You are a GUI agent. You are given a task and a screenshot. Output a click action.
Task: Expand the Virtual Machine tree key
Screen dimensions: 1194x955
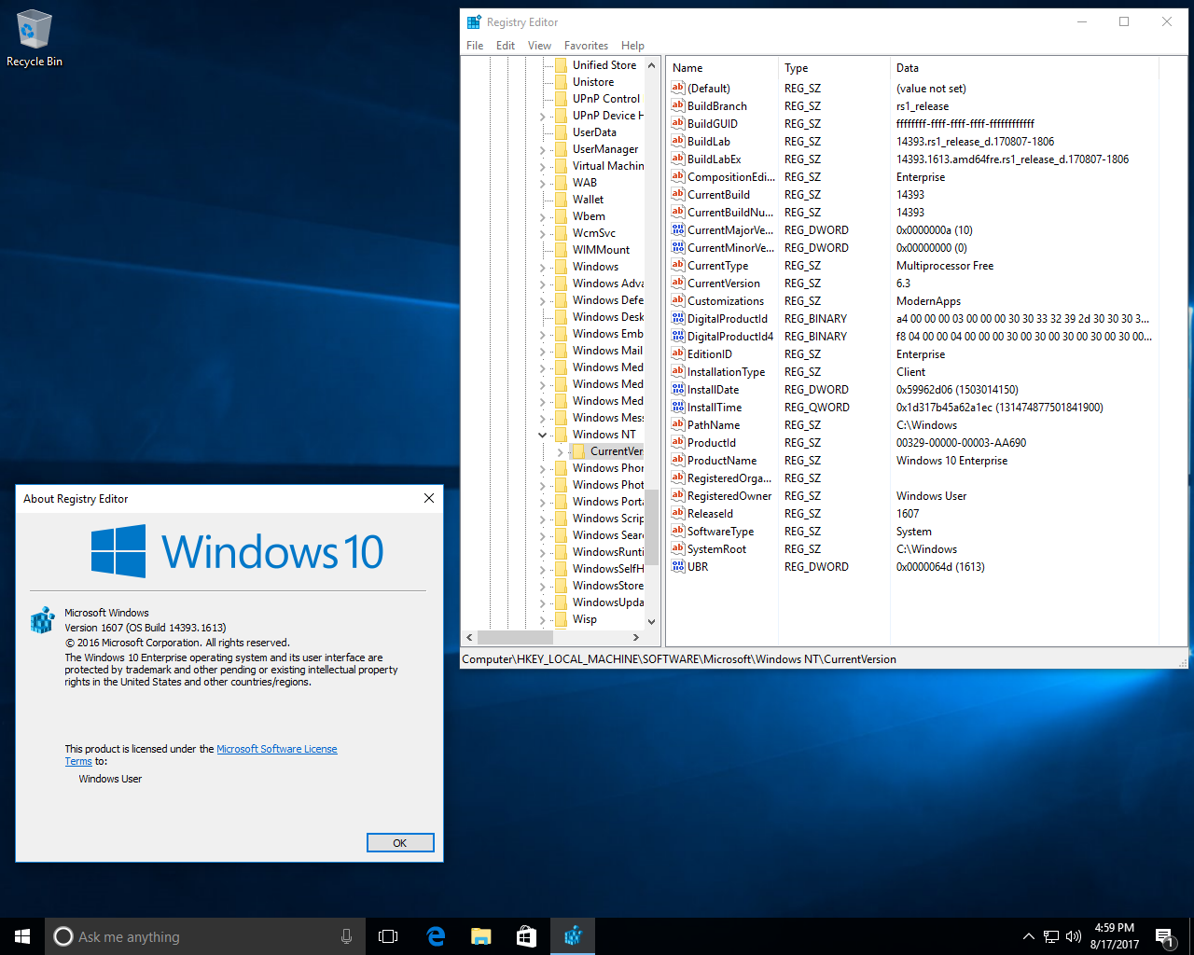tap(542, 166)
